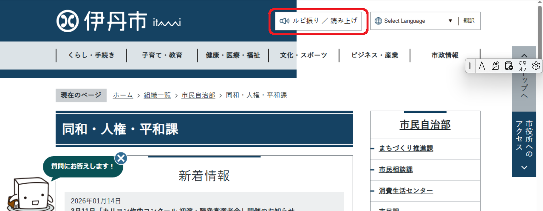Open the 健康・医療・福祉 menu

tap(233, 55)
